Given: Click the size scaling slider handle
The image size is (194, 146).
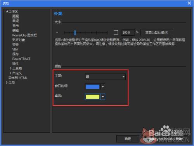Looking at the screenshot, I should [75, 33].
